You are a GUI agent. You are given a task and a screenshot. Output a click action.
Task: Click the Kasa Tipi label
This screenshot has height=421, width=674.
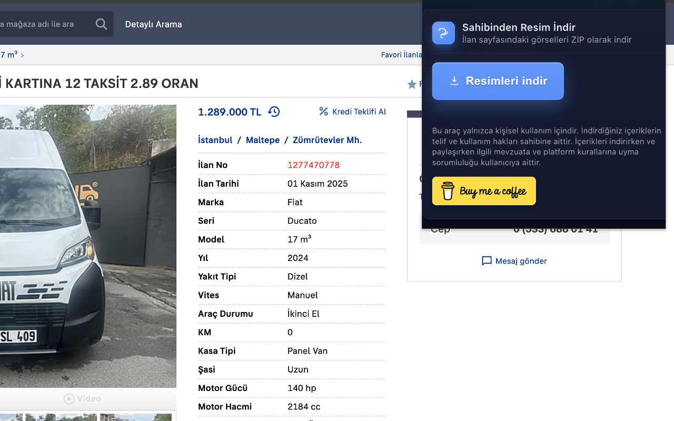[x=216, y=351]
